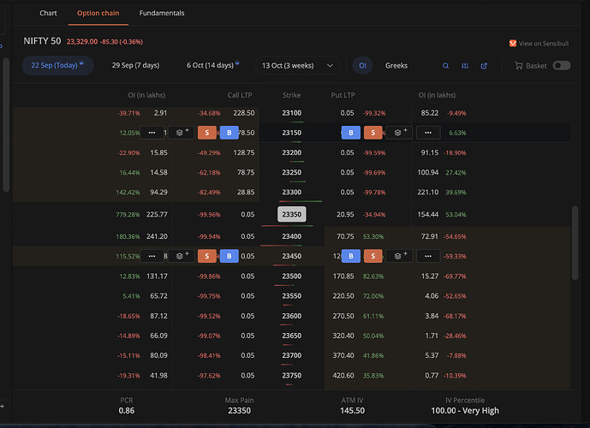Screen dimensions: 590x428
Task: Click IV Percentile 100.00 - Very High
Action: 465,411
